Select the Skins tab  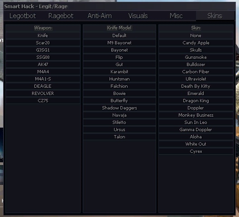[215, 16]
